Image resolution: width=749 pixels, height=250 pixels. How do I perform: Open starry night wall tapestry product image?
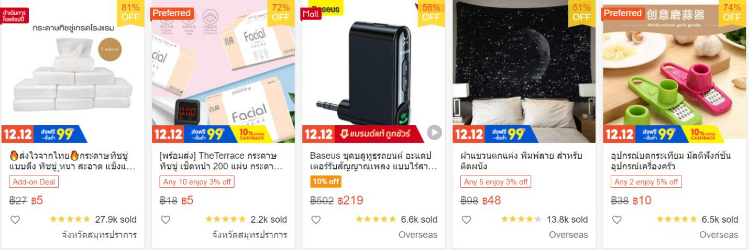(x=524, y=71)
